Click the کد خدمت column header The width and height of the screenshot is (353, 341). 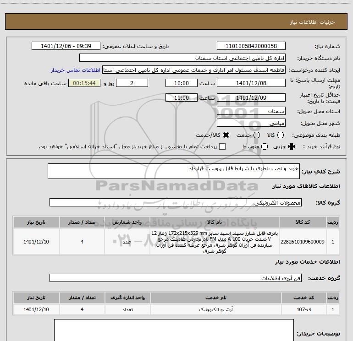(x=303, y=298)
